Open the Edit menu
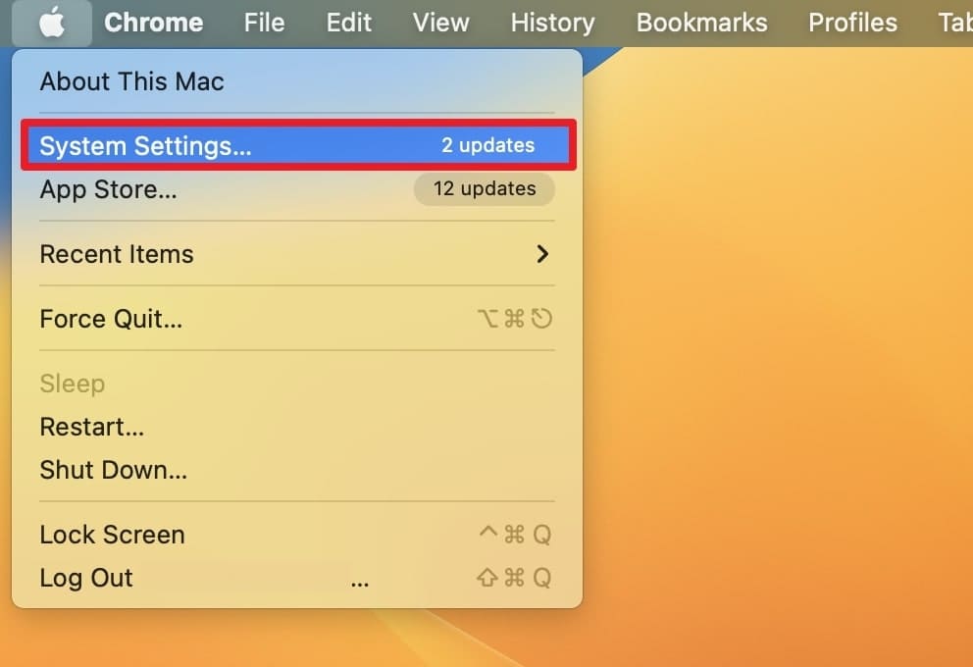Image resolution: width=973 pixels, height=667 pixels. (349, 23)
